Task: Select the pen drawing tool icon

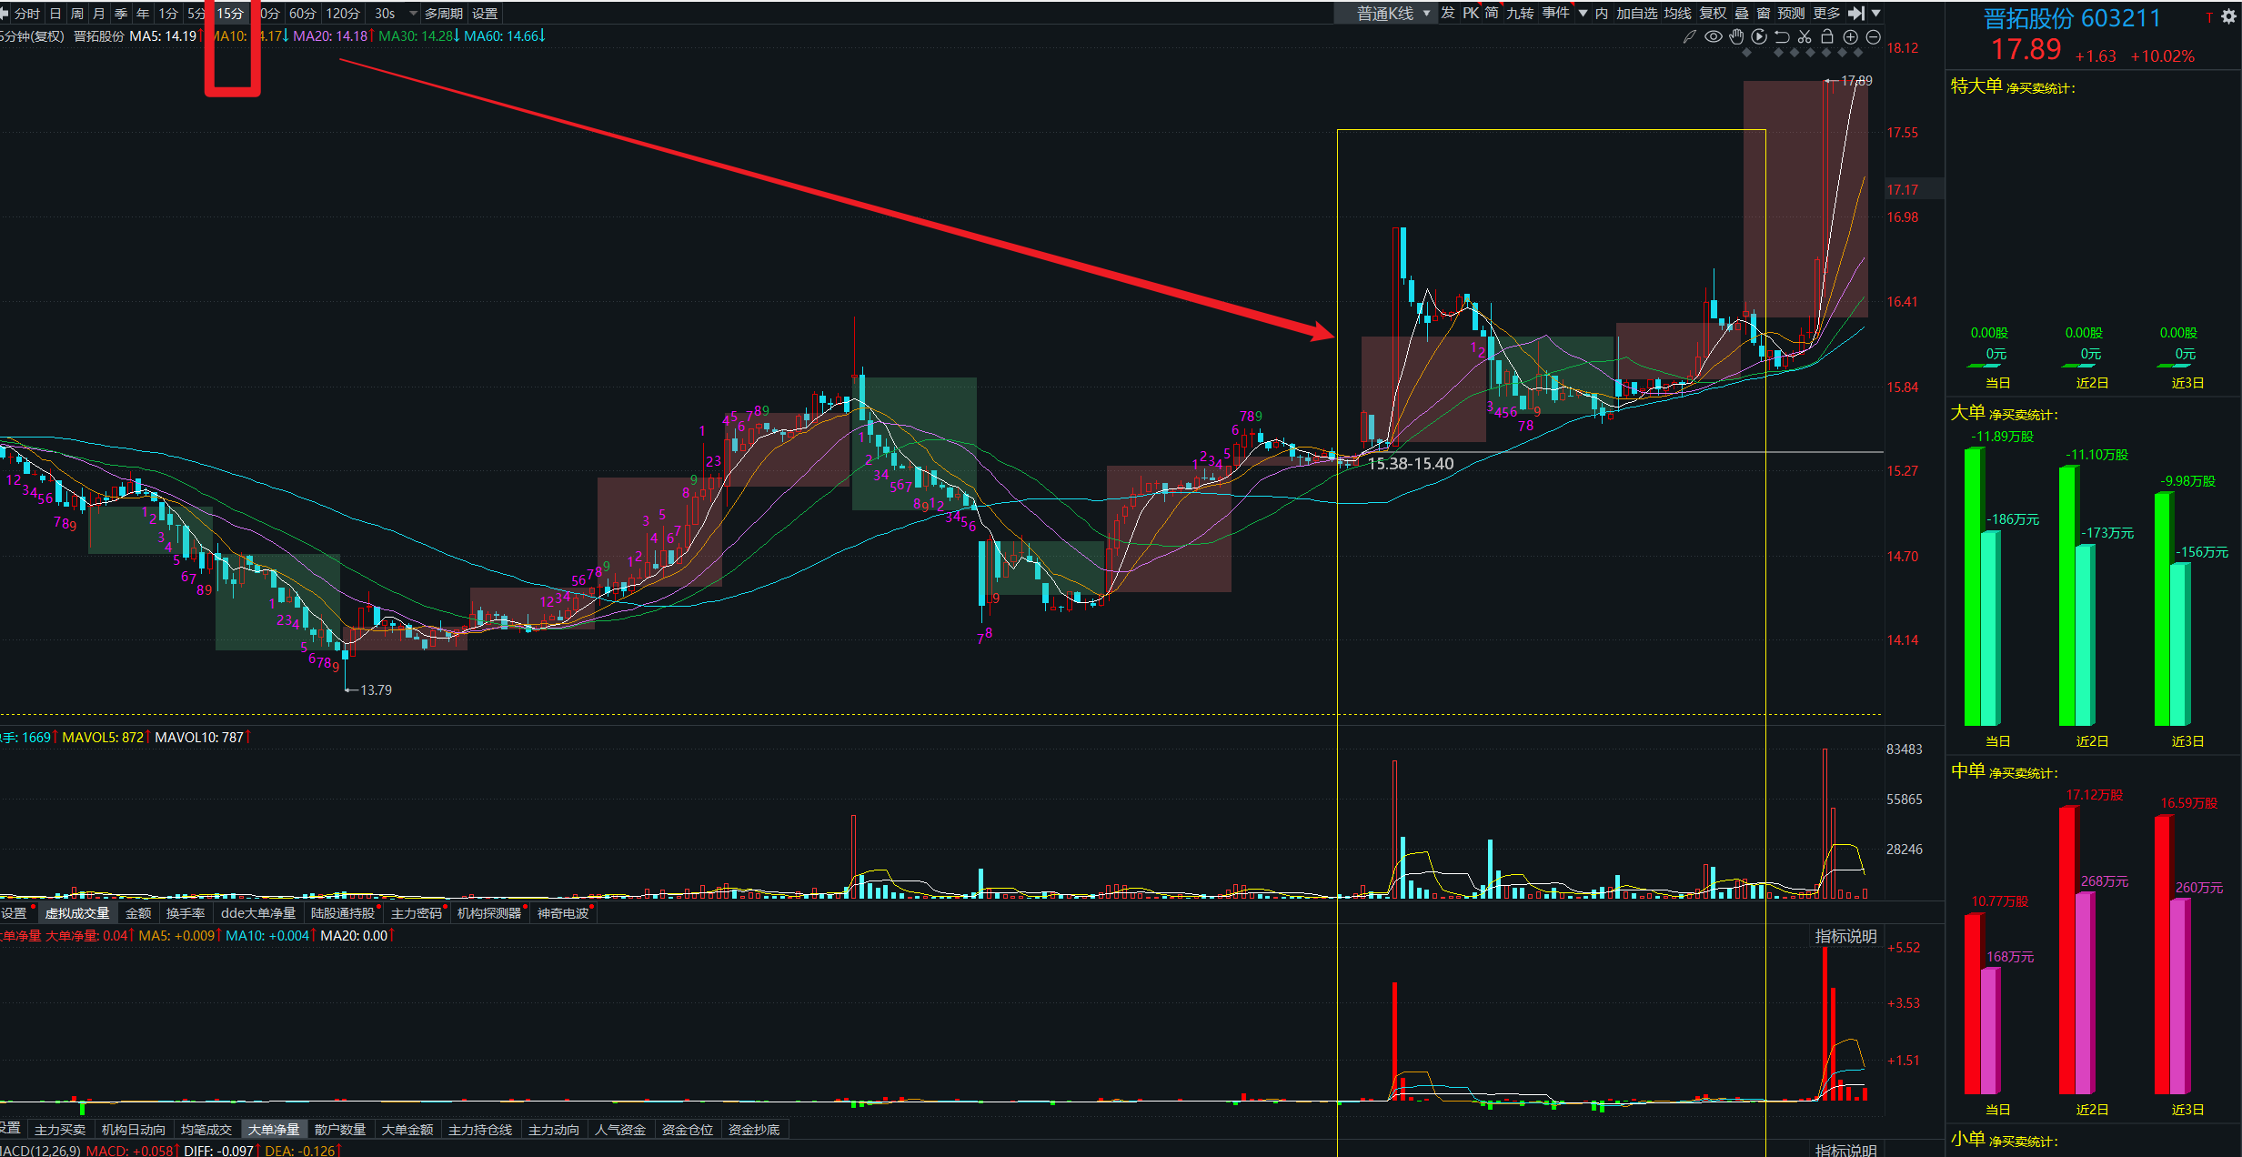Action: tap(1690, 37)
